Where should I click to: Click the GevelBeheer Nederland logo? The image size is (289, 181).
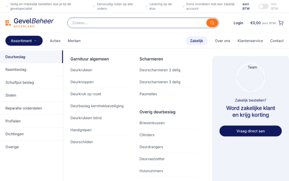[29, 23]
